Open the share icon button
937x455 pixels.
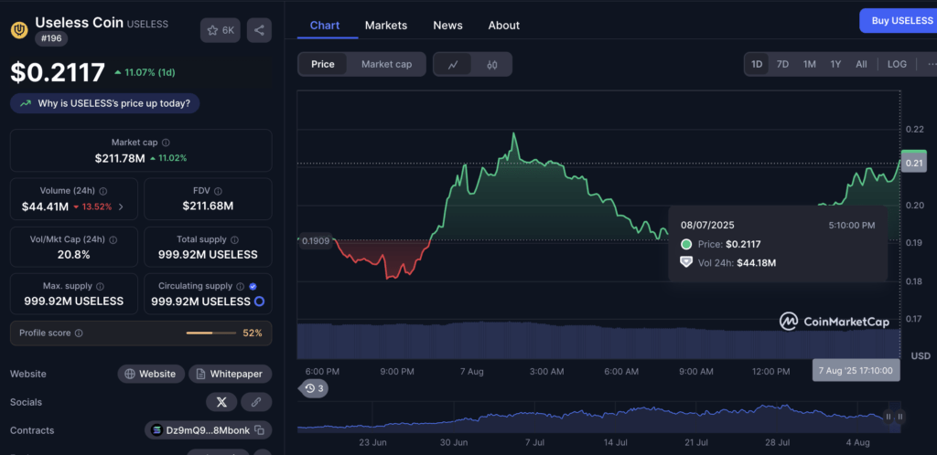point(259,30)
